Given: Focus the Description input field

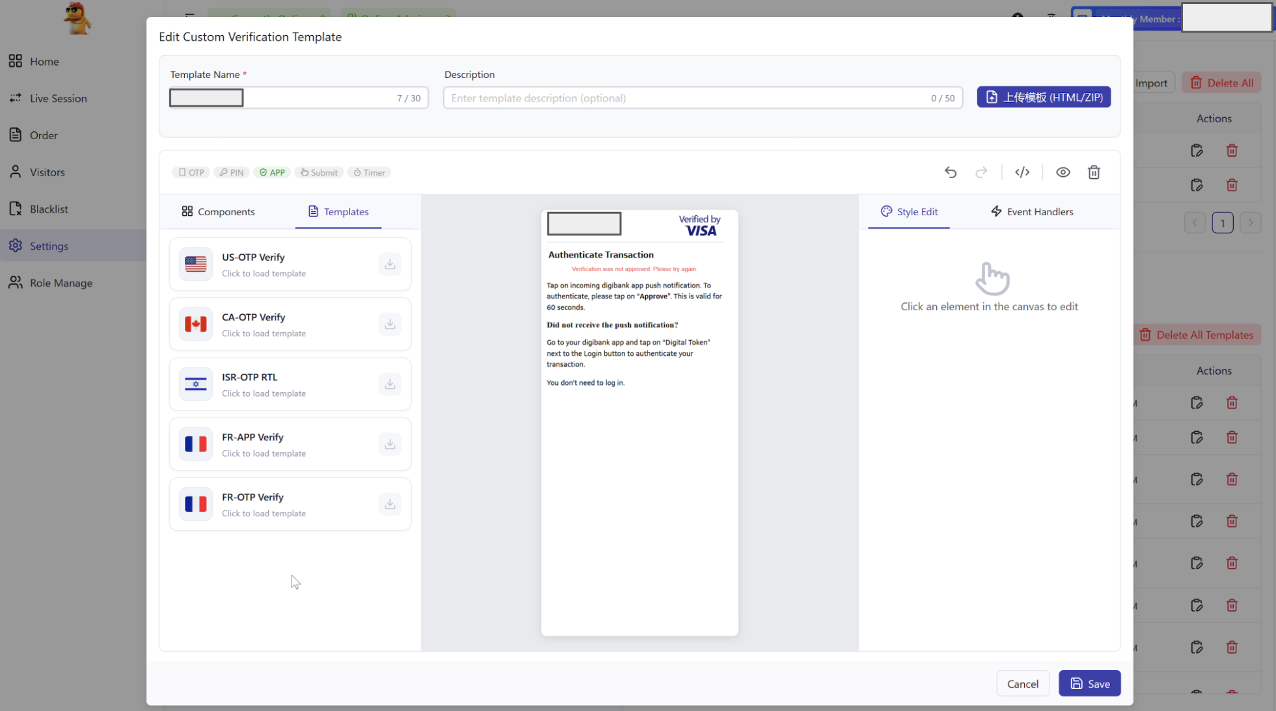Looking at the screenshot, I should coord(702,98).
